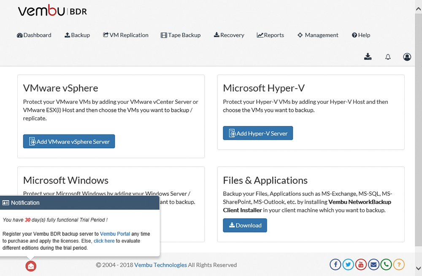The image size is (422, 276).
Task: Open the Help menu
Action: (361, 35)
